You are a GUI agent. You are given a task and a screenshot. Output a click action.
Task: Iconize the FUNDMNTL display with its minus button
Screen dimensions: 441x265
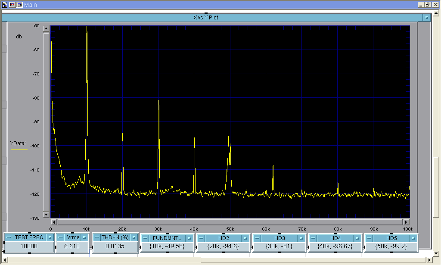145,238
